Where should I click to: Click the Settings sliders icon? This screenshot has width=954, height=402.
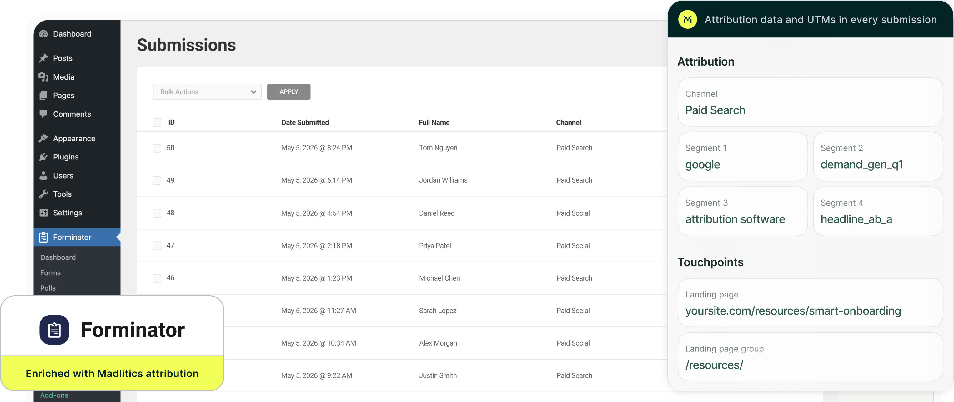coord(43,213)
